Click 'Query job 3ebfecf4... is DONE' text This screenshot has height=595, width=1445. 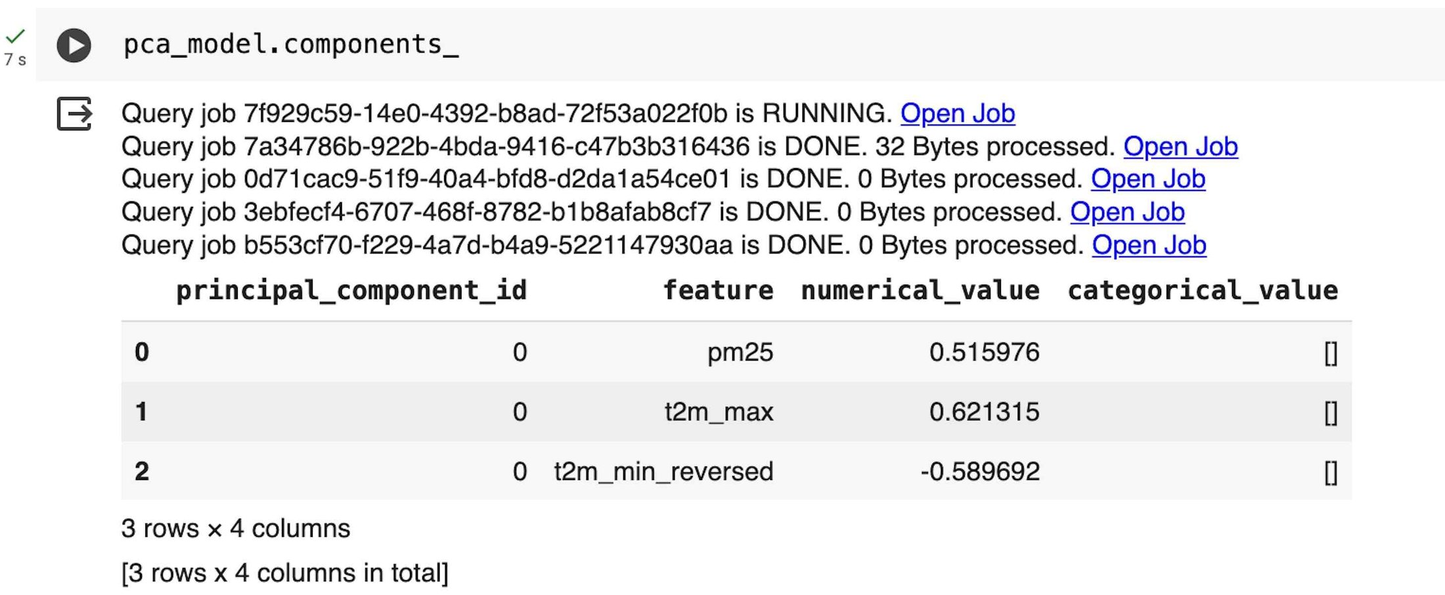(x=592, y=212)
